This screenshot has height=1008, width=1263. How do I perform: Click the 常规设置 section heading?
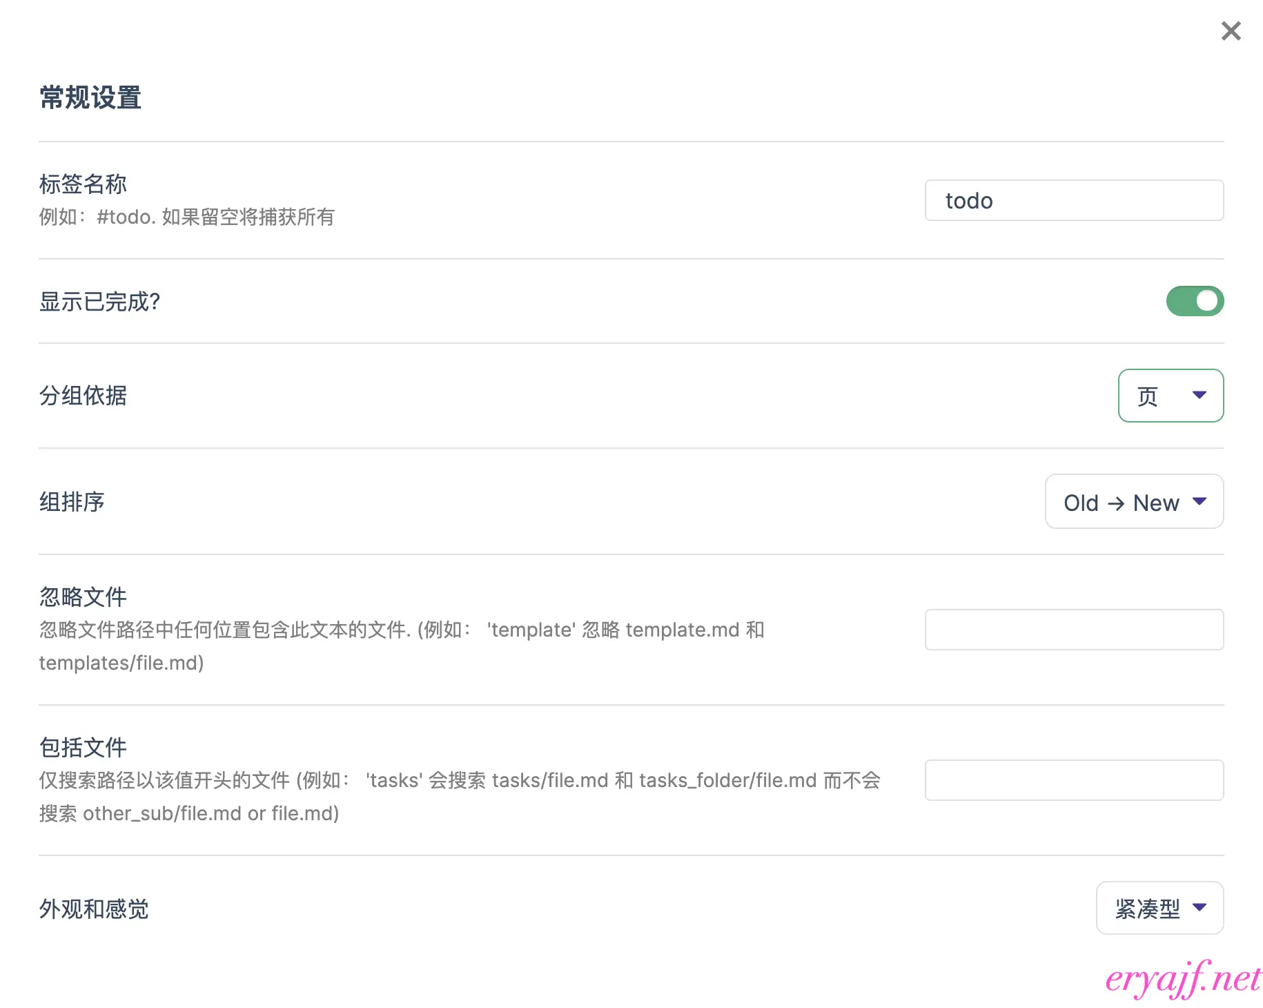(90, 98)
